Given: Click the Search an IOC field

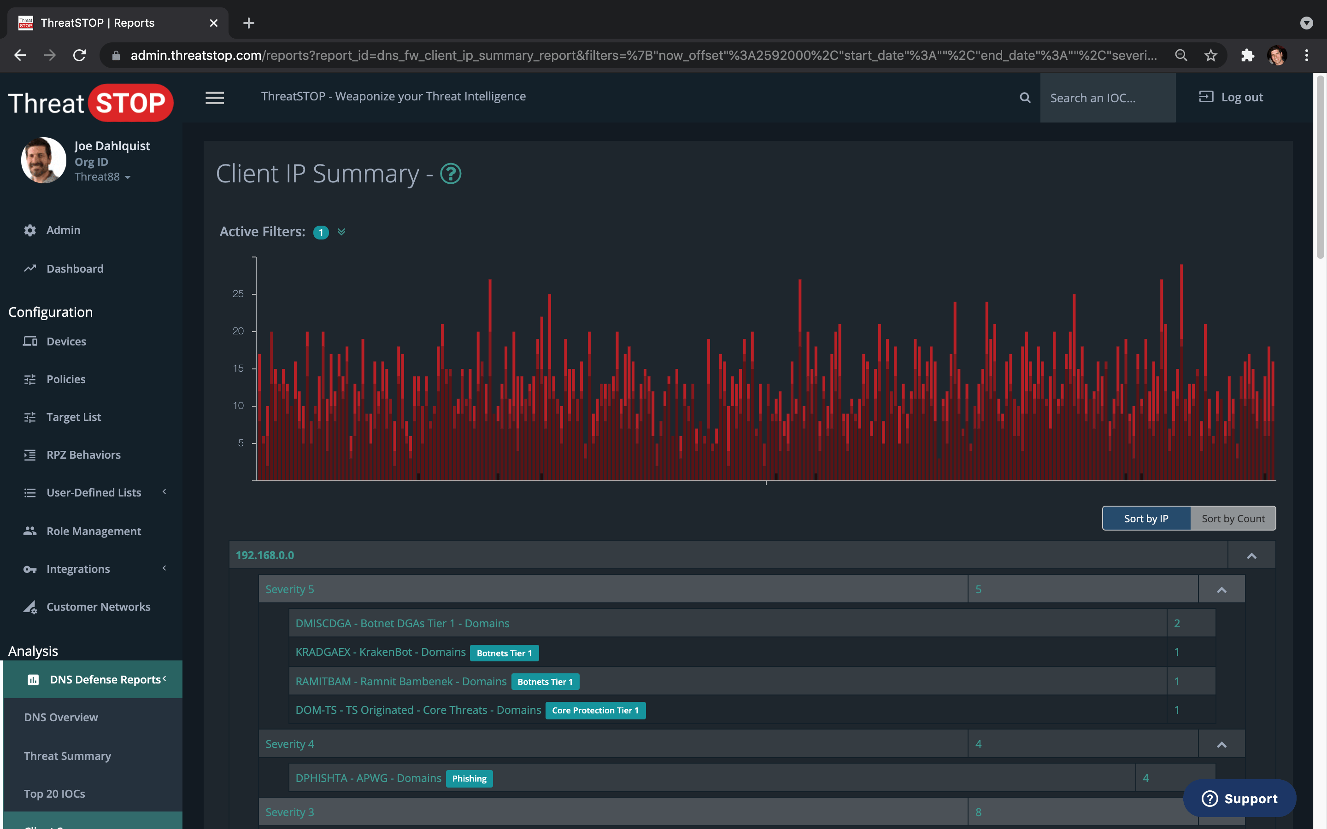Looking at the screenshot, I should tap(1107, 98).
